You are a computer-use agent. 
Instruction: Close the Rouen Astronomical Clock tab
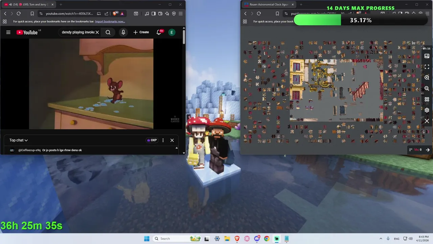coord(293,4)
